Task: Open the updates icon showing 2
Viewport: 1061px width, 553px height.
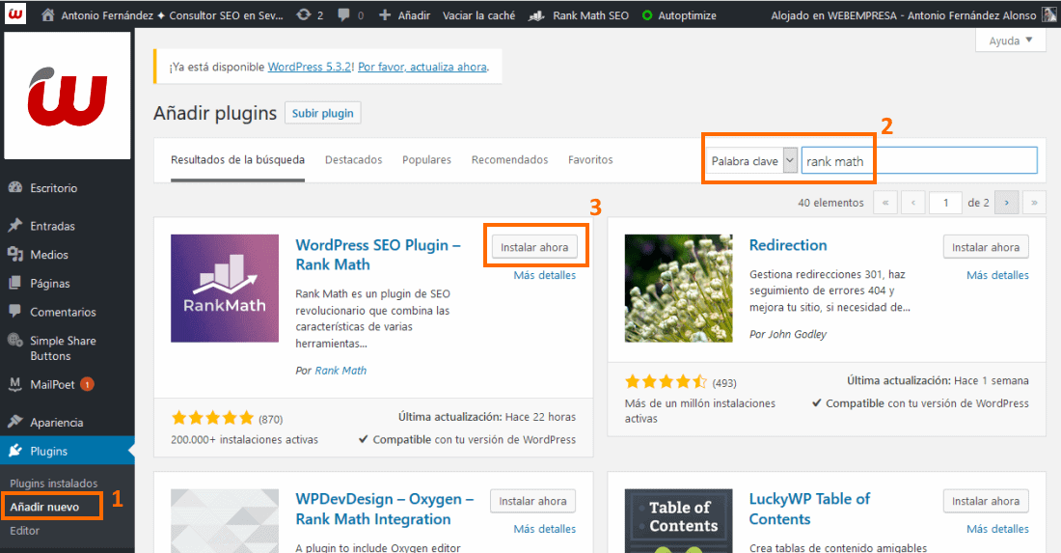Action: 304,14
